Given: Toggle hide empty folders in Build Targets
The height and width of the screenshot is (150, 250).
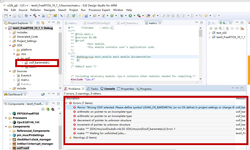Looking at the screenshot, I should pyautogui.click(x=242, y=29).
